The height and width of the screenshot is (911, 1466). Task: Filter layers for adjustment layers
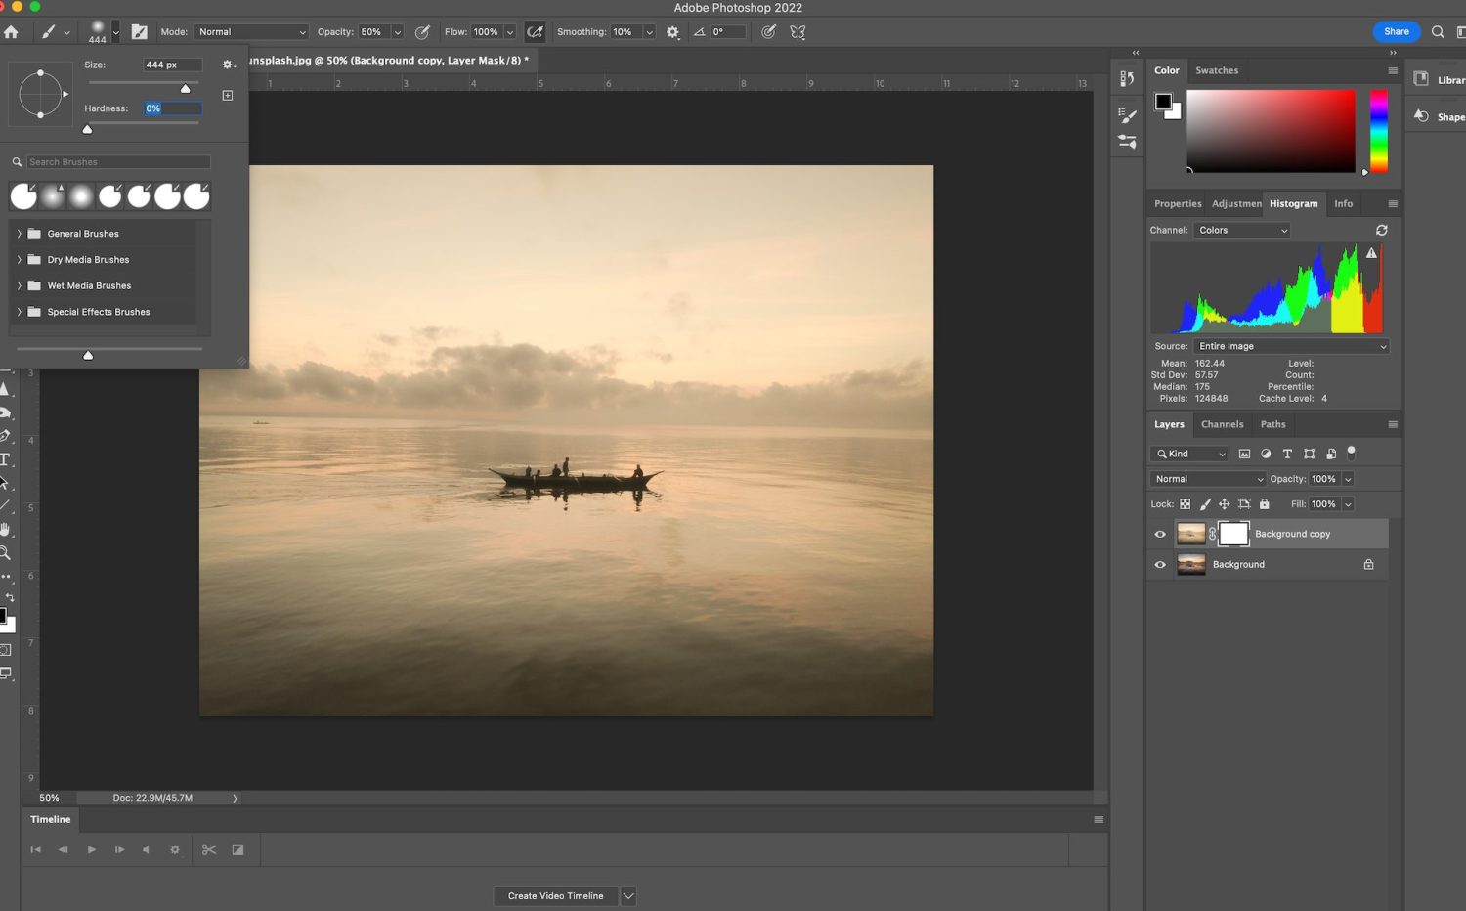1266,454
